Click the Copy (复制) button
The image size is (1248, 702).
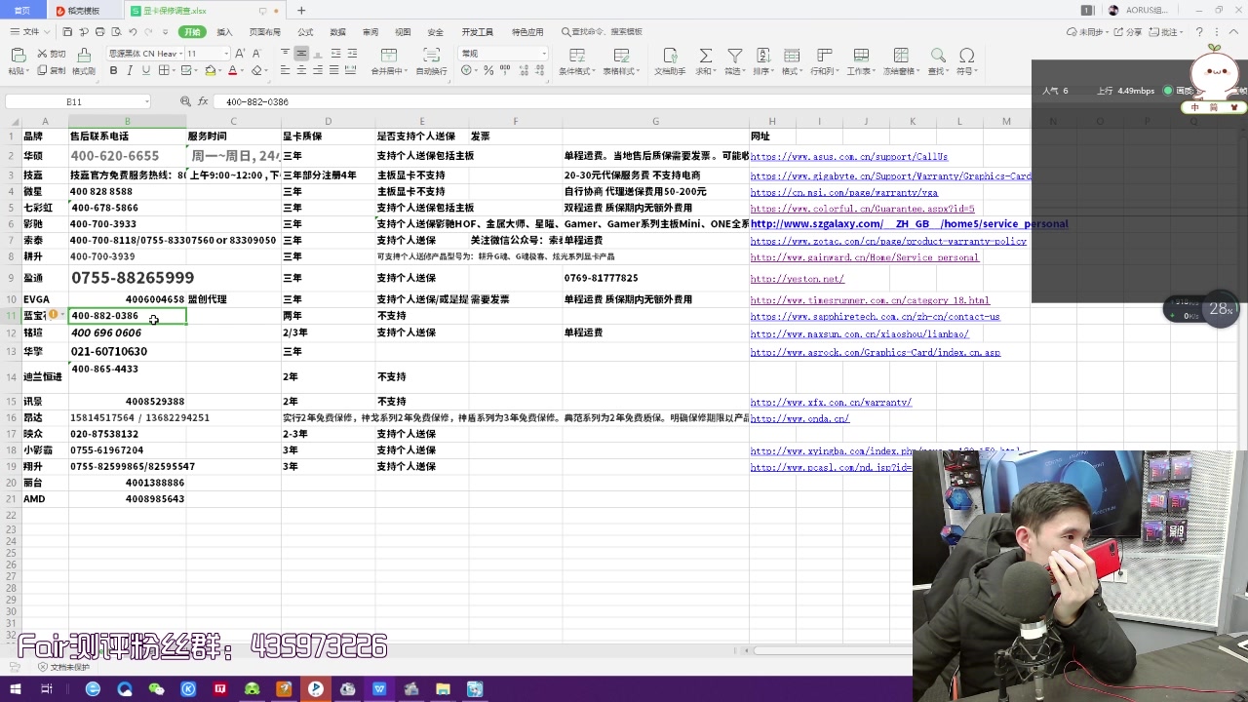(52, 70)
